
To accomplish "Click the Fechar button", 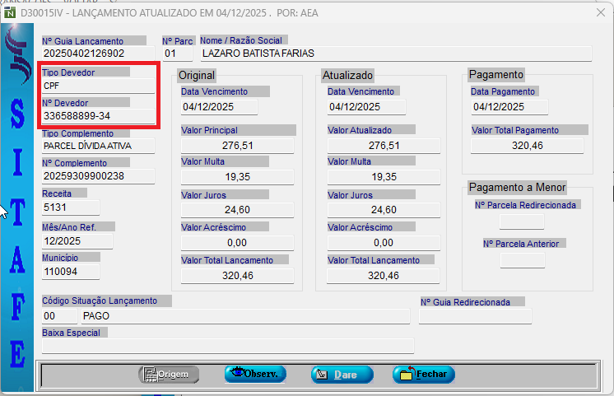I will (x=424, y=375).
